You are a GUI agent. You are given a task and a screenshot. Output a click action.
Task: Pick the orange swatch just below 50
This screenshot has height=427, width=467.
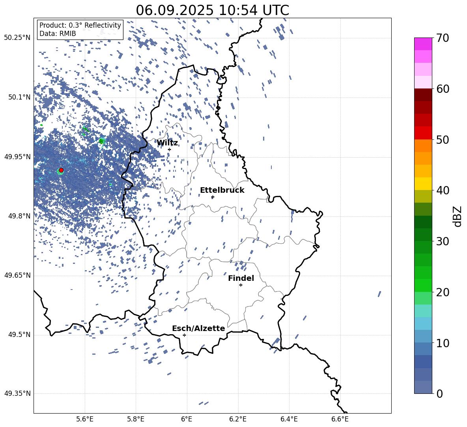pyautogui.click(x=423, y=146)
